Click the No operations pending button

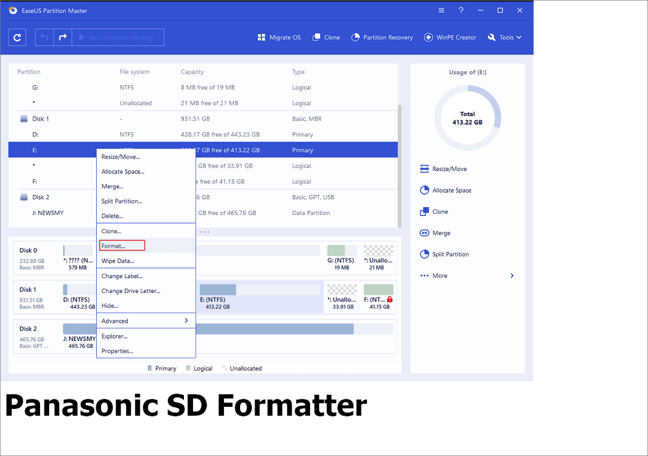tap(118, 37)
